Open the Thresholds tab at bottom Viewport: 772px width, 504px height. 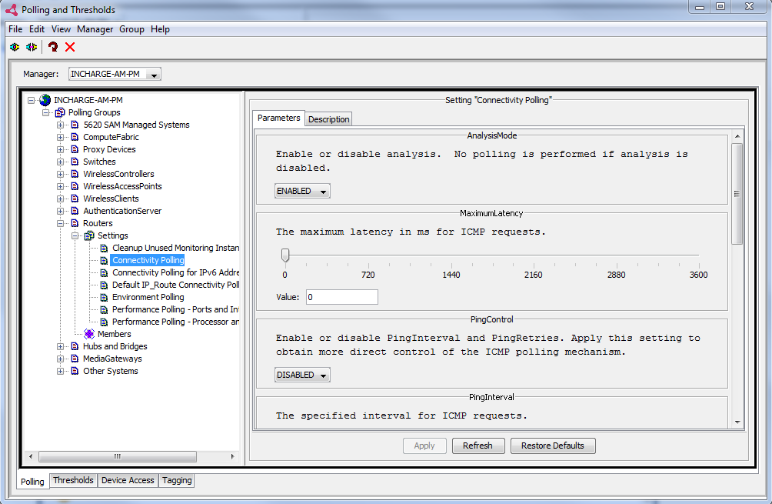tap(73, 480)
